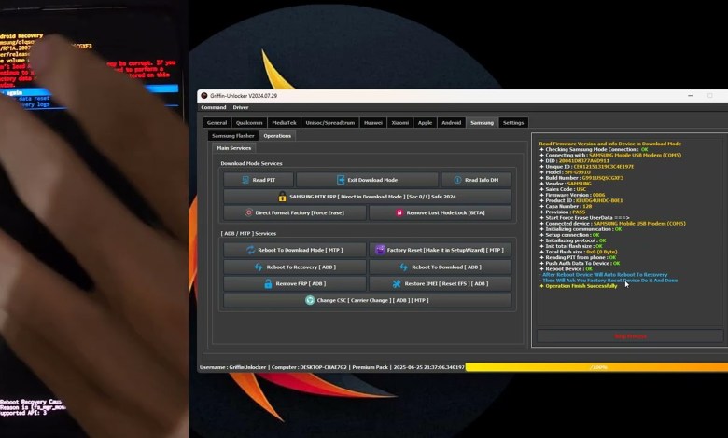The image size is (728, 438).
Task: Click the padlock icon on SAMSUNG MTK FRP
Action: coord(283,197)
